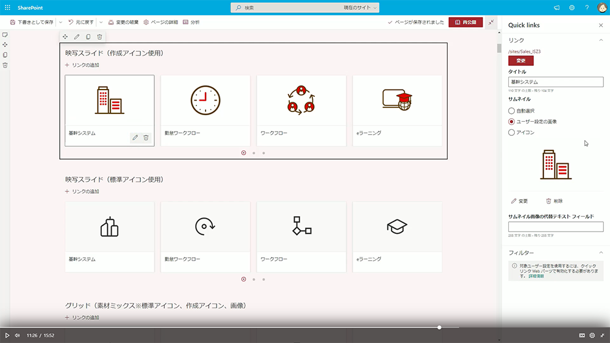Open the undo dropdown arrow

pyautogui.click(x=101, y=22)
